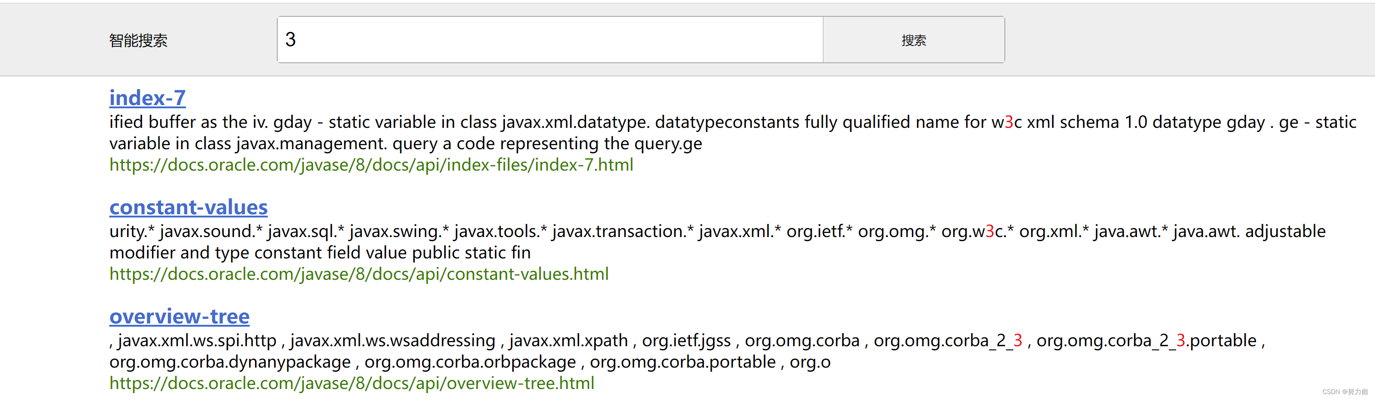
Task: Open the constant-values result title link
Action: [x=188, y=207]
